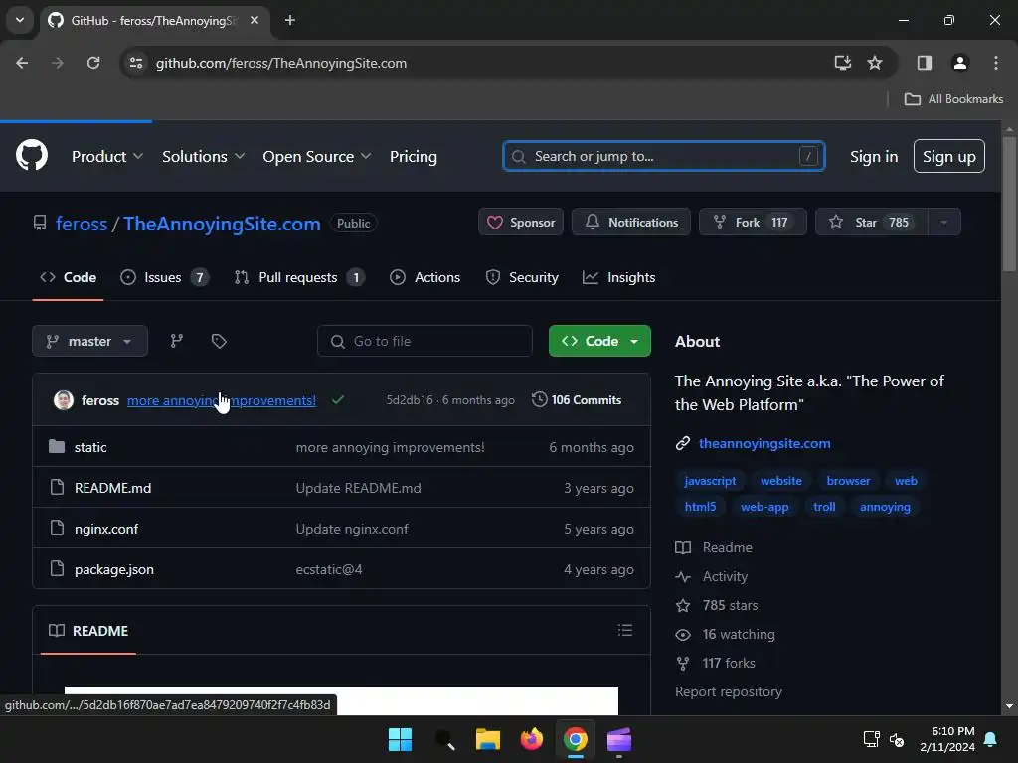Open Windows Start menu
Viewport: 1018px width, 763px height.
pos(400,739)
